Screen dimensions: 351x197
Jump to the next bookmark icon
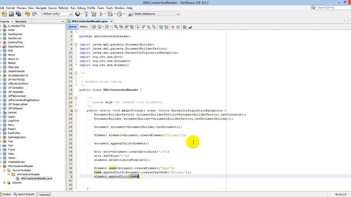(x=149, y=27)
